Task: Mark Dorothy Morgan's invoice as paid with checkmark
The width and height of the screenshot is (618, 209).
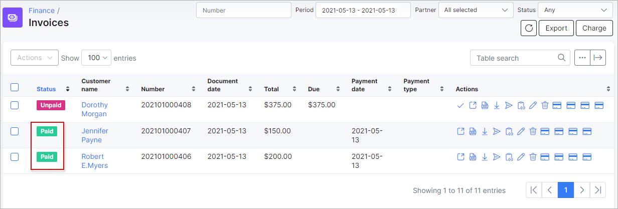Action: pyautogui.click(x=460, y=105)
